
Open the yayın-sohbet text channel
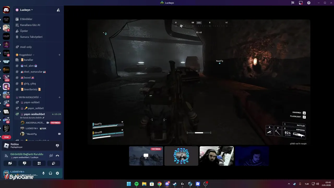[38, 102]
